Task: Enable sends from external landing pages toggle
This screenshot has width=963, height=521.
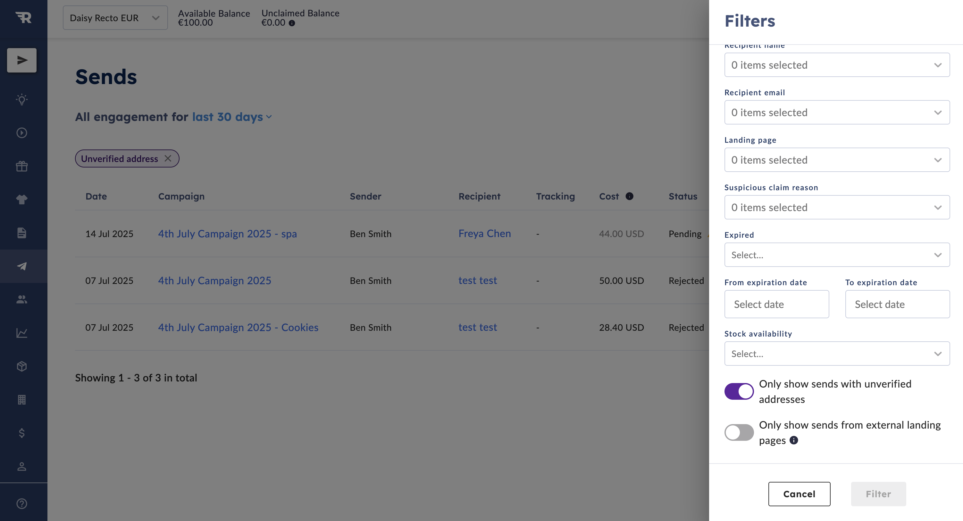Action: [x=739, y=432]
